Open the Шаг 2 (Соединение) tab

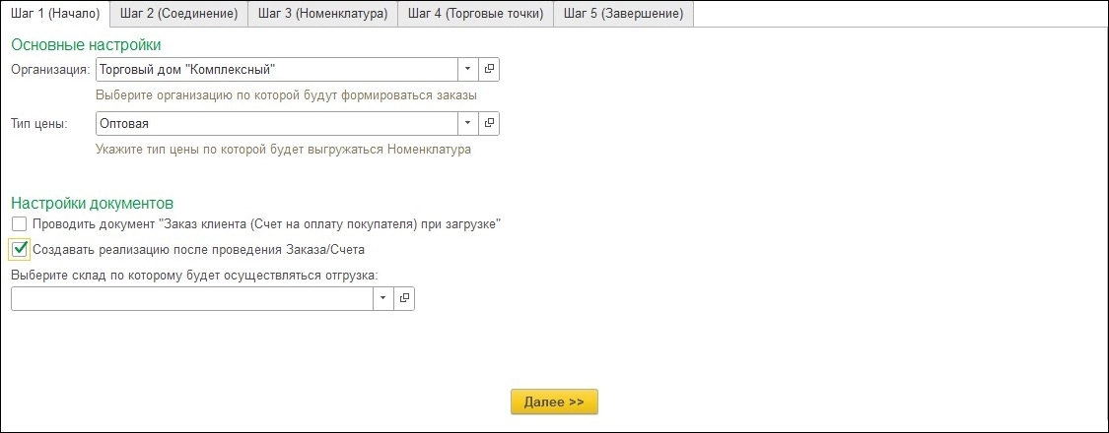pyautogui.click(x=179, y=14)
